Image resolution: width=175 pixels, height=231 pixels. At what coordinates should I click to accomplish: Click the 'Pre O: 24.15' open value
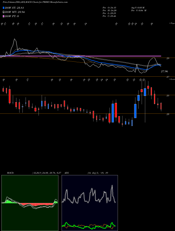pyautogui.click(x=109, y=8)
